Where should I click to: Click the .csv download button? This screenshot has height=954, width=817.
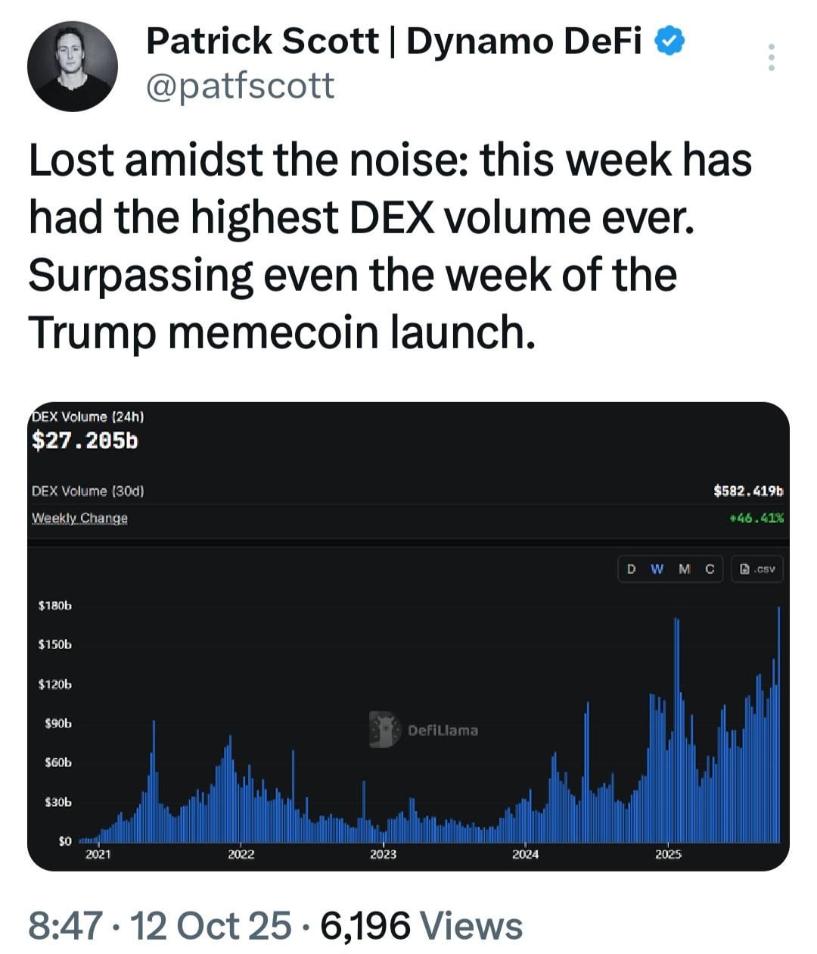tap(757, 569)
